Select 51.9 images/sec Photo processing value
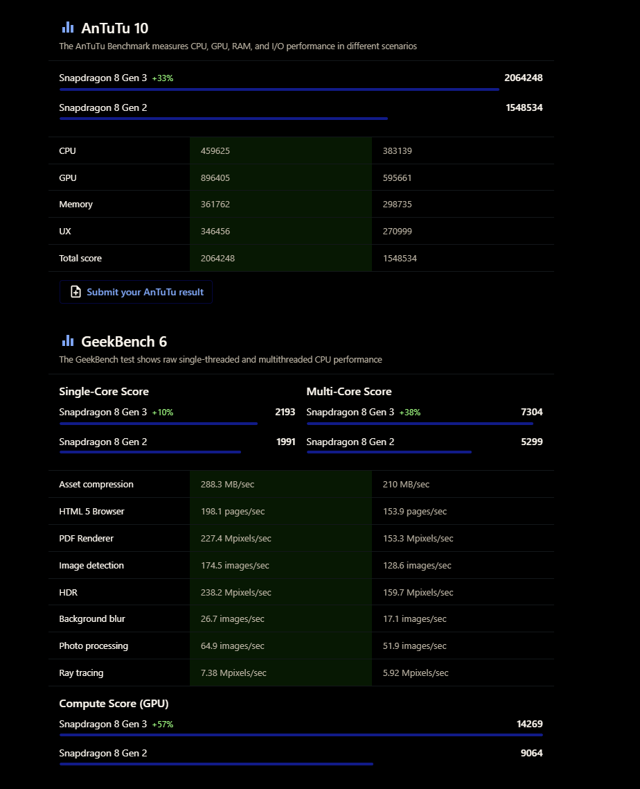640x789 pixels. (414, 645)
